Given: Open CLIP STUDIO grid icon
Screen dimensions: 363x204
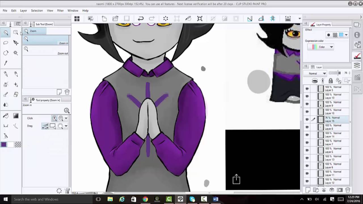Looking at the screenshot, I should [77, 19].
